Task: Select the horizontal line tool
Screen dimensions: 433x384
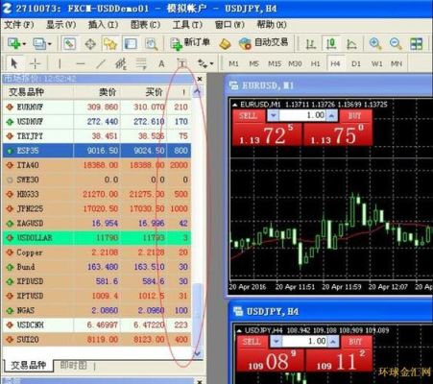Action: (80, 63)
